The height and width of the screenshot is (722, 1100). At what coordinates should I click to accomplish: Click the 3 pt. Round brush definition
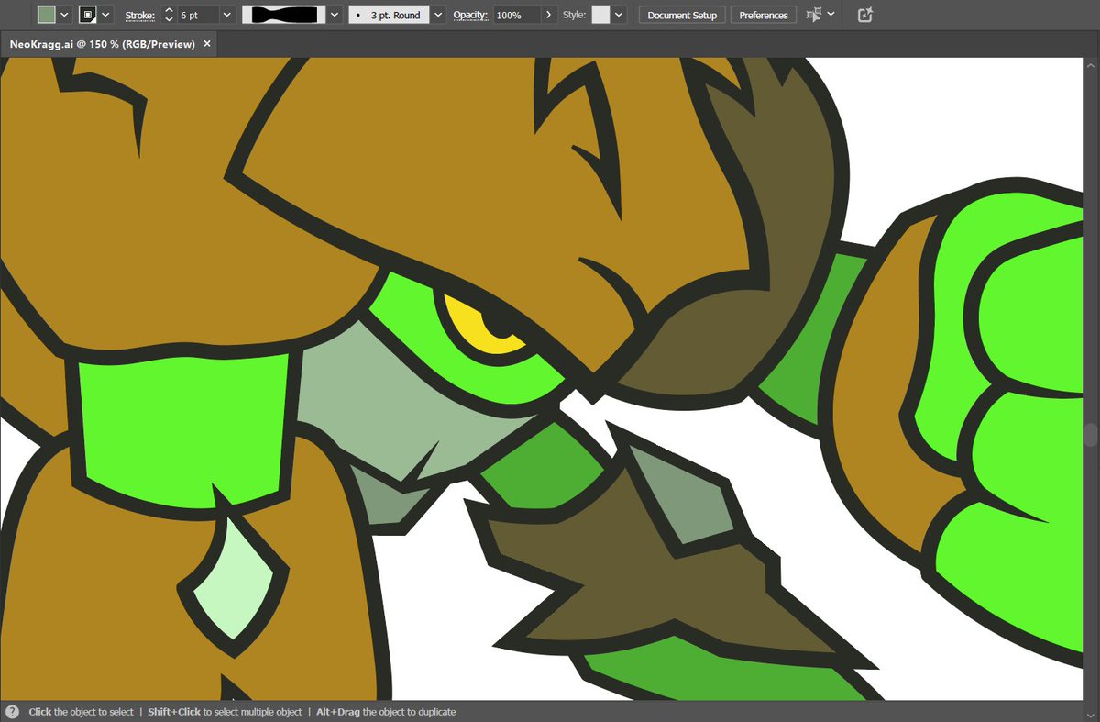coord(390,16)
